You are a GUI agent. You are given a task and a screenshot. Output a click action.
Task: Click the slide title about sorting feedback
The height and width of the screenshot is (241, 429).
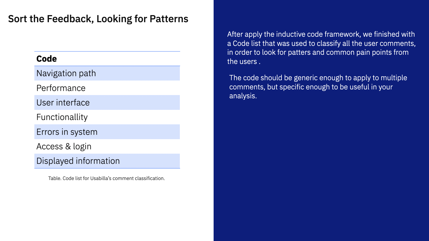pos(98,19)
